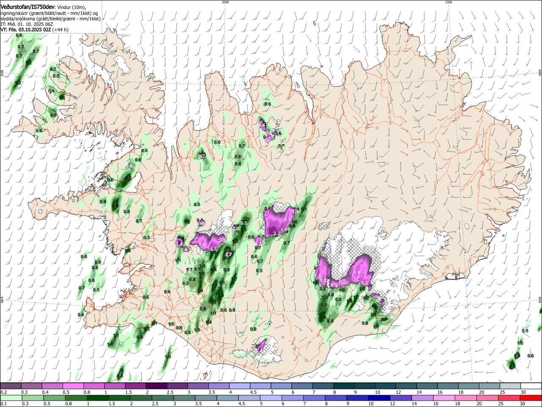Select lightest green rain swatch at 0.1
542x407 pixels.
[11, 398]
